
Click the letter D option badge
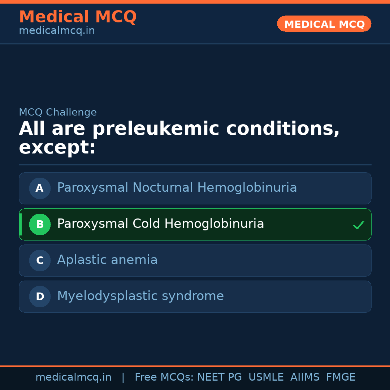point(40,296)
